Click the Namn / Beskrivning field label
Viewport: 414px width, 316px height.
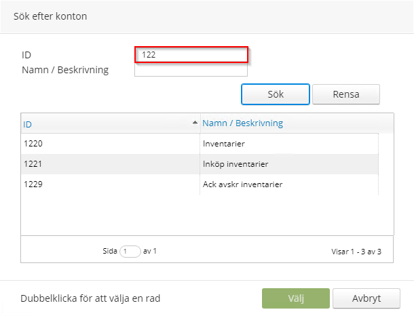pyautogui.click(x=65, y=69)
